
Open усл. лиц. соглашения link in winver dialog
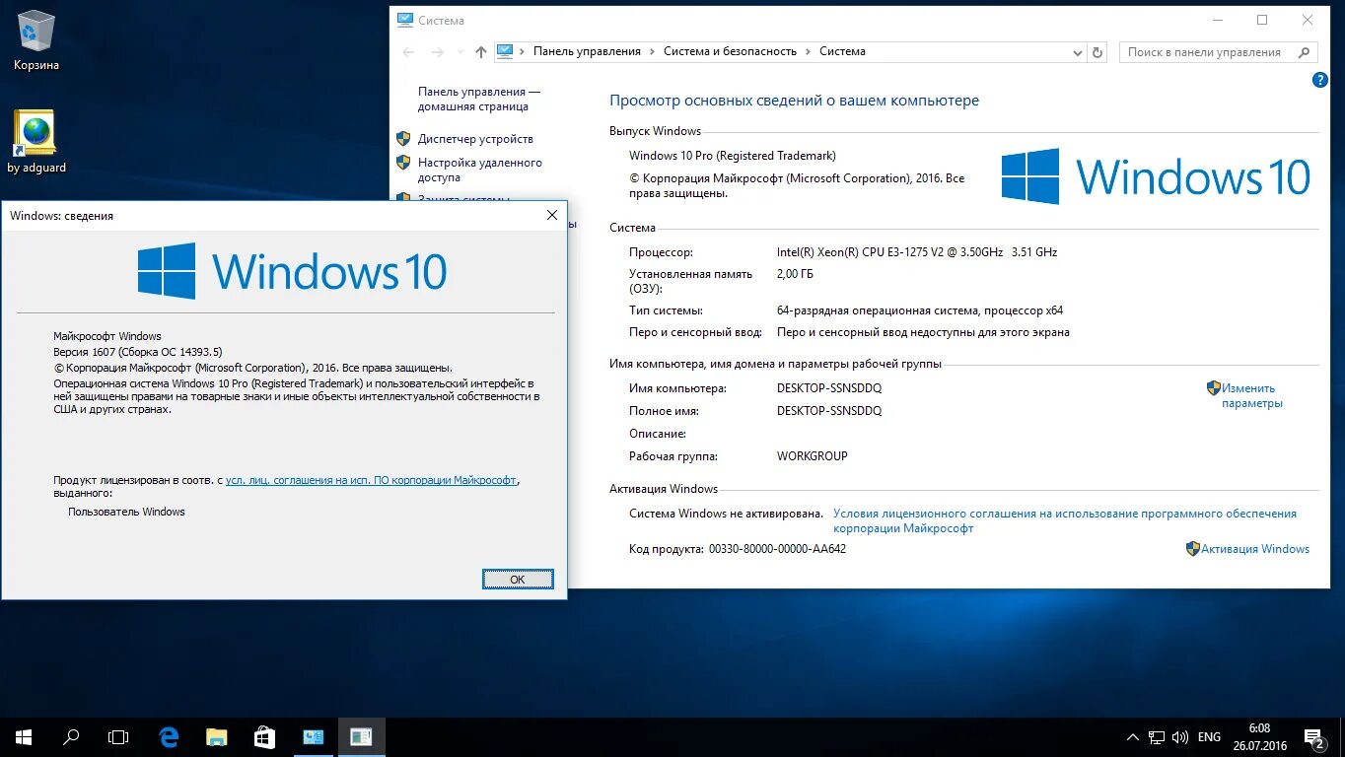[371, 480]
